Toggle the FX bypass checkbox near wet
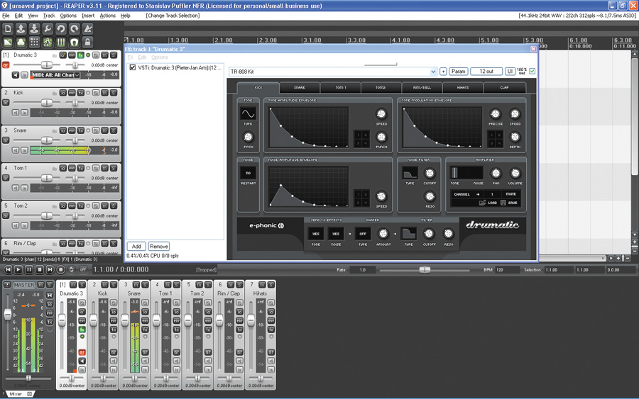Viewport: 639px width, 399px height. pyautogui.click(x=532, y=71)
